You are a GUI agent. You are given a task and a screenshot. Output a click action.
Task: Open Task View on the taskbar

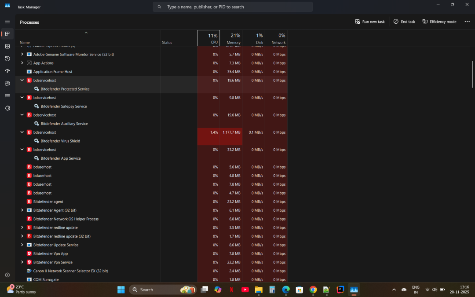(205, 290)
